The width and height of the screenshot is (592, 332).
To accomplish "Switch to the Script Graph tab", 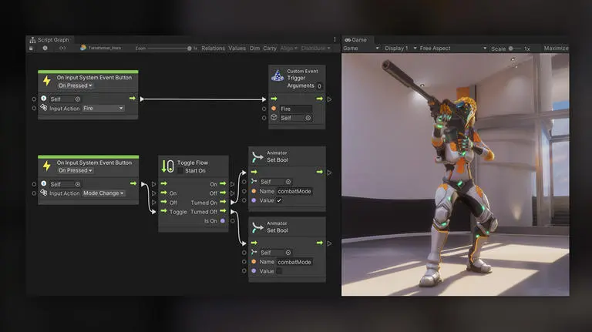I will point(49,39).
